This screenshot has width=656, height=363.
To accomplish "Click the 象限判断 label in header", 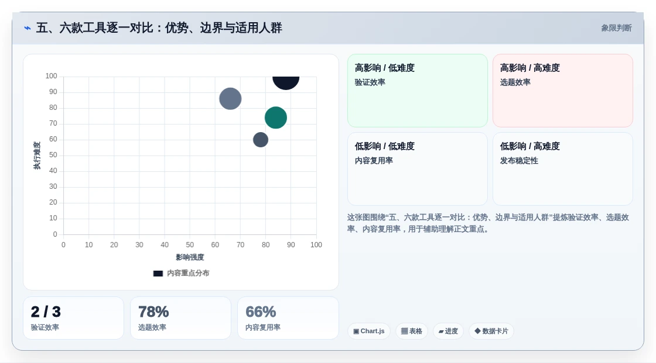I will 616,28.
